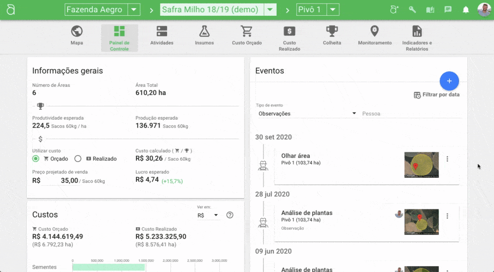The width and height of the screenshot is (494, 272).
Task: Click the Pessoa input field
Action: click(411, 114)
